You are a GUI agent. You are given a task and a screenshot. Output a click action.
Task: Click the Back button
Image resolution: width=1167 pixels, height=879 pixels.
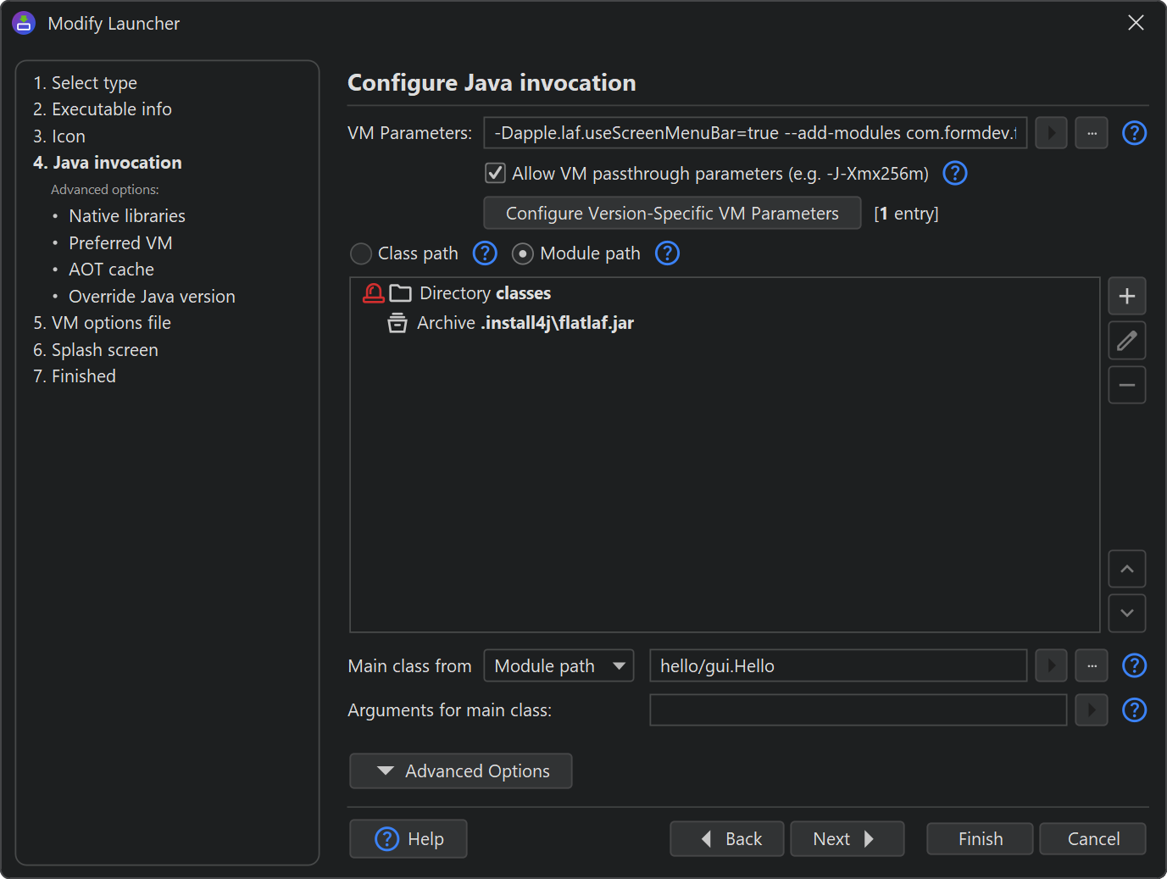[x=727, y=838]
